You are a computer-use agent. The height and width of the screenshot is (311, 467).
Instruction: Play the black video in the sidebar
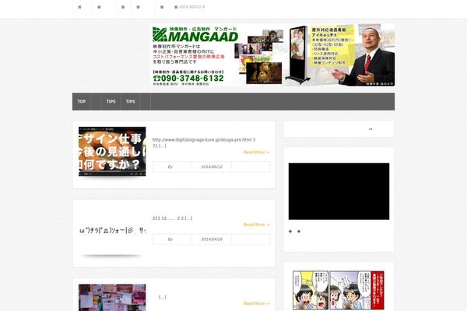339,191
